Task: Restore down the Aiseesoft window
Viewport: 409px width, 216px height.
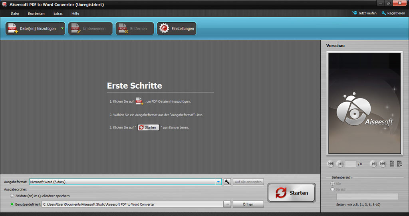Action: tap(388, 3)
